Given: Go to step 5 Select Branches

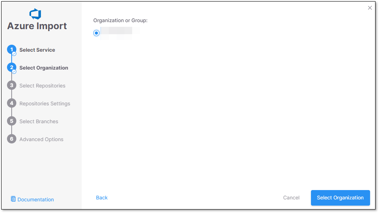Looking at the screenshot, I should [x=38, y=121].
